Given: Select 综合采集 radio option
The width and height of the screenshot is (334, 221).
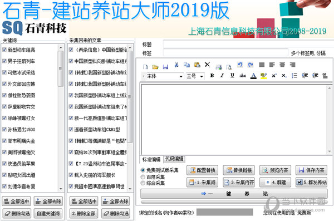Looking at the screenshot, I should [x=143, y=183].
